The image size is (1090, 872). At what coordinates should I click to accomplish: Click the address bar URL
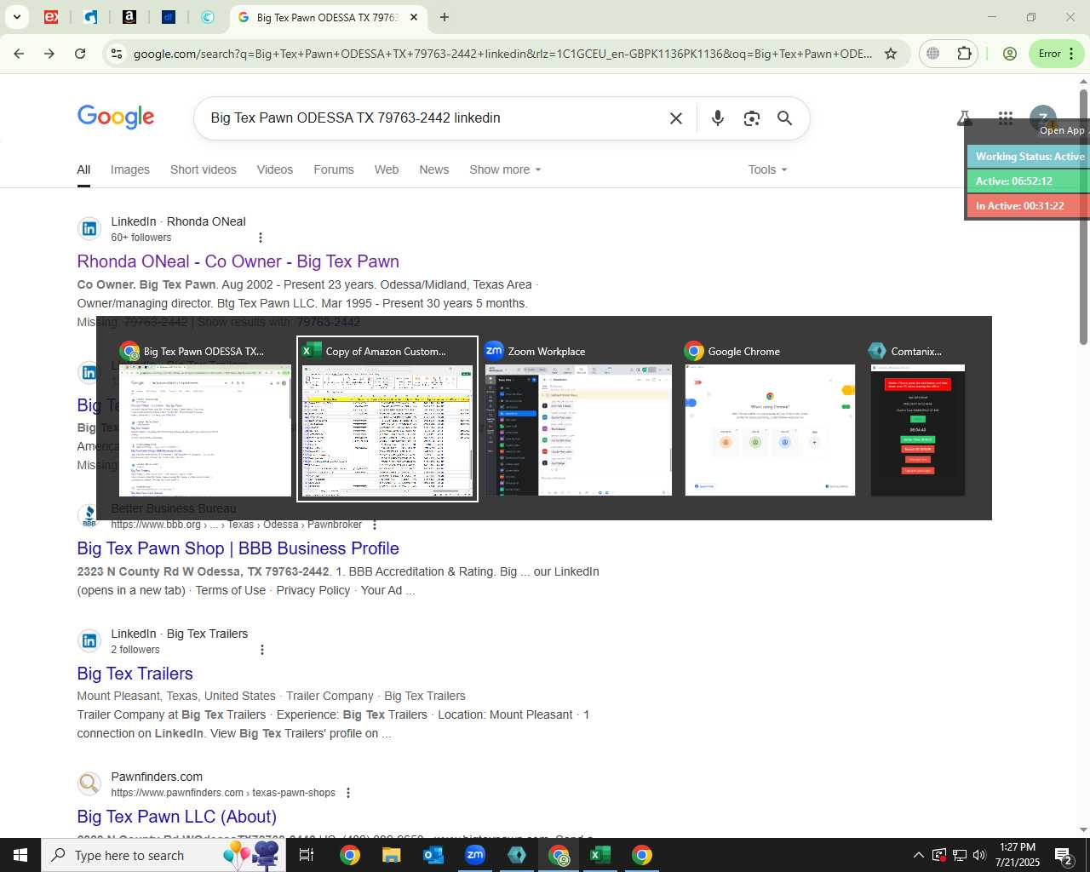pos(502,54)
